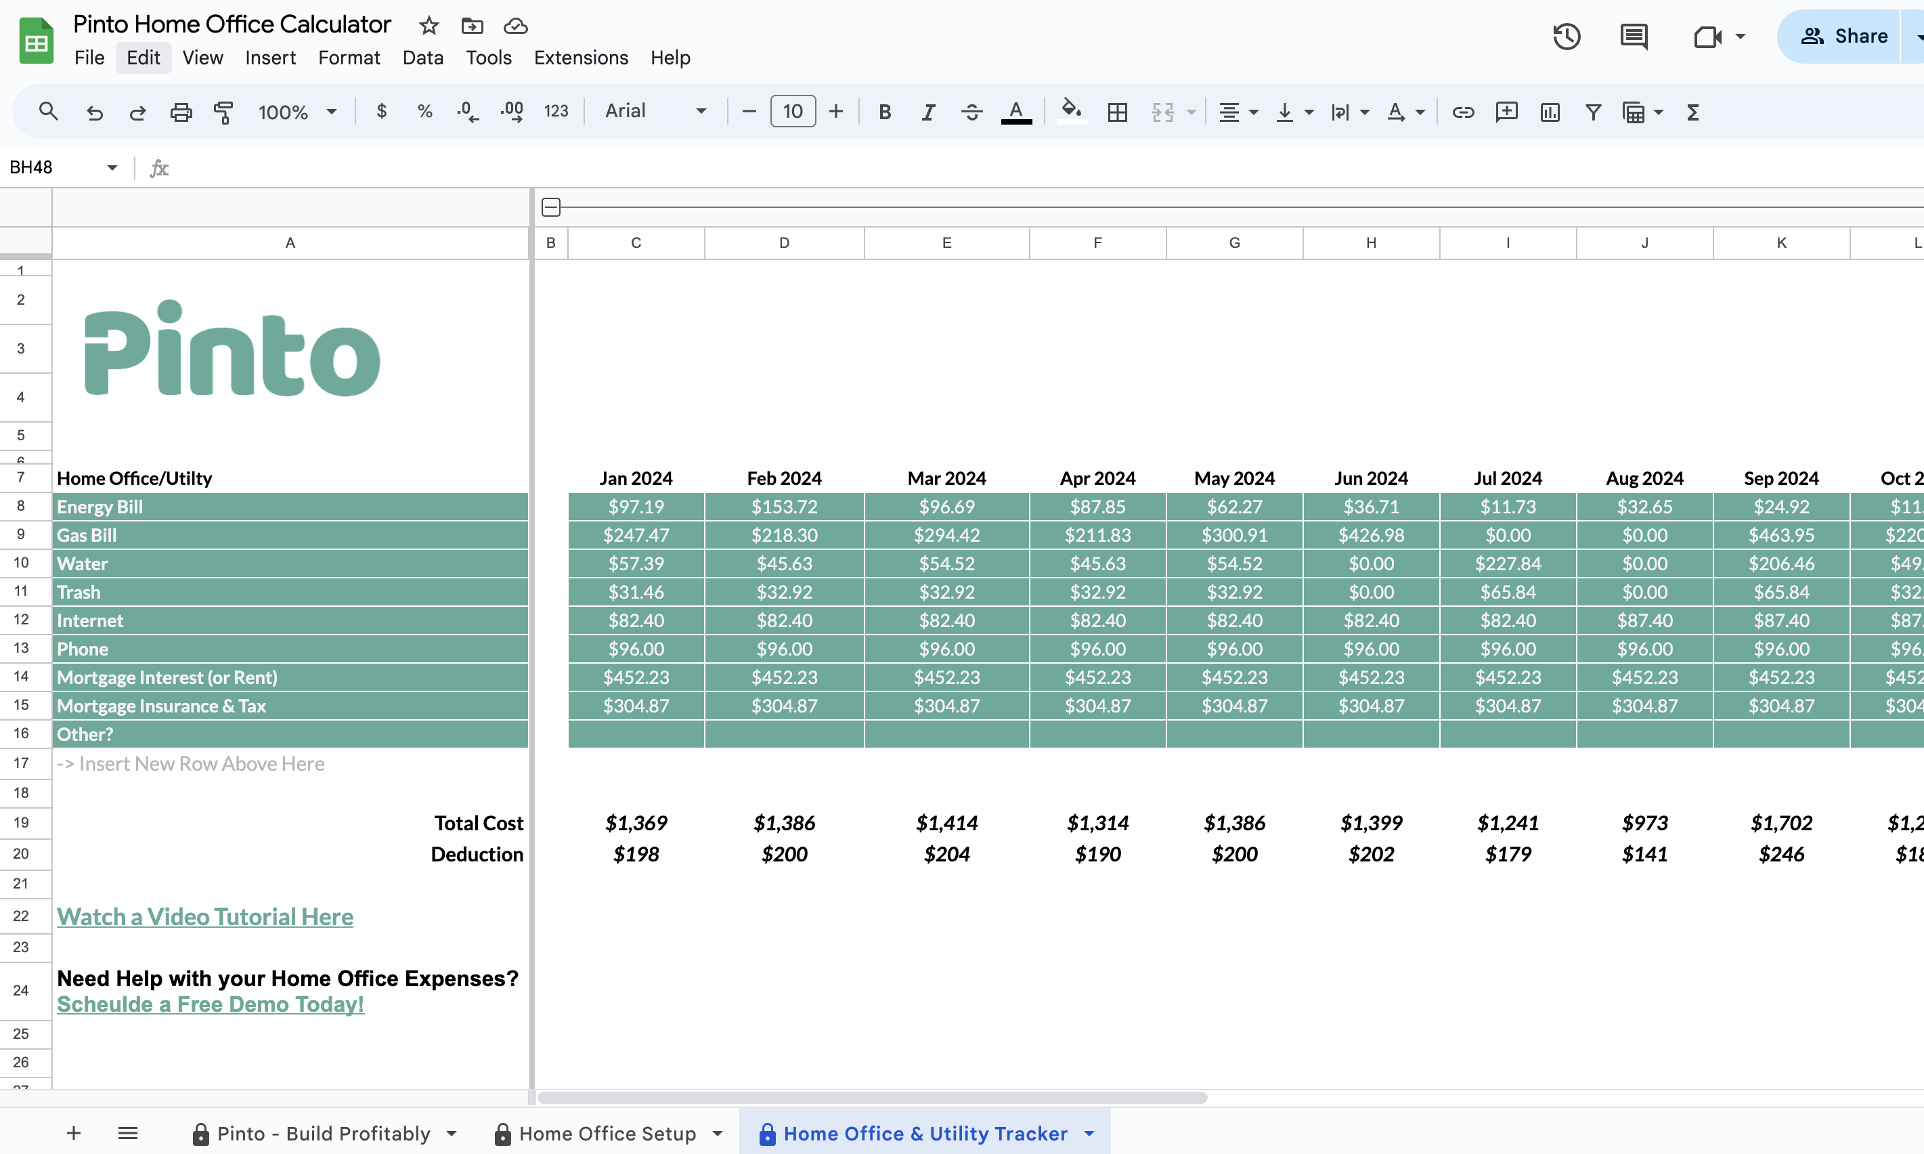Open the horizontal alignment dropdown
Image resolution: width=1924 pixels, height=1154 pixels.
click(1238, 112)
